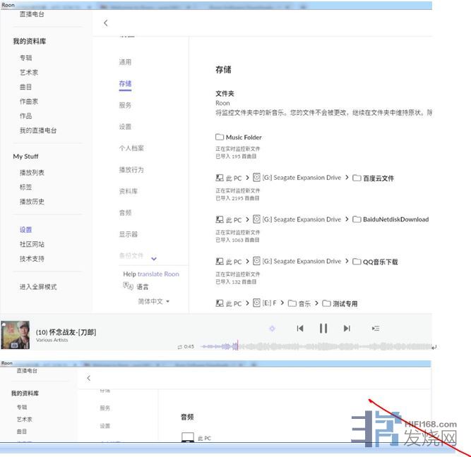Click the signal path quality icon
The height and width of the screenshot is (457, 471).
[272, 328]
